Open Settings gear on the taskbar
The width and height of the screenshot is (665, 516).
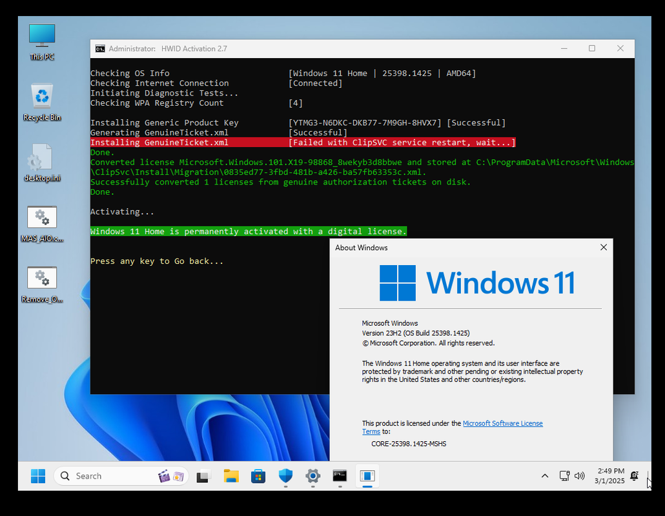point(312,476)
